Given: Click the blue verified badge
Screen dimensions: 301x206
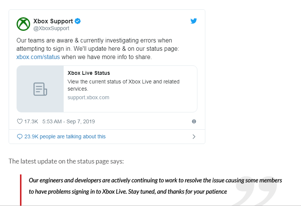Looking at the screenshot, I should [x=78, y=21].
